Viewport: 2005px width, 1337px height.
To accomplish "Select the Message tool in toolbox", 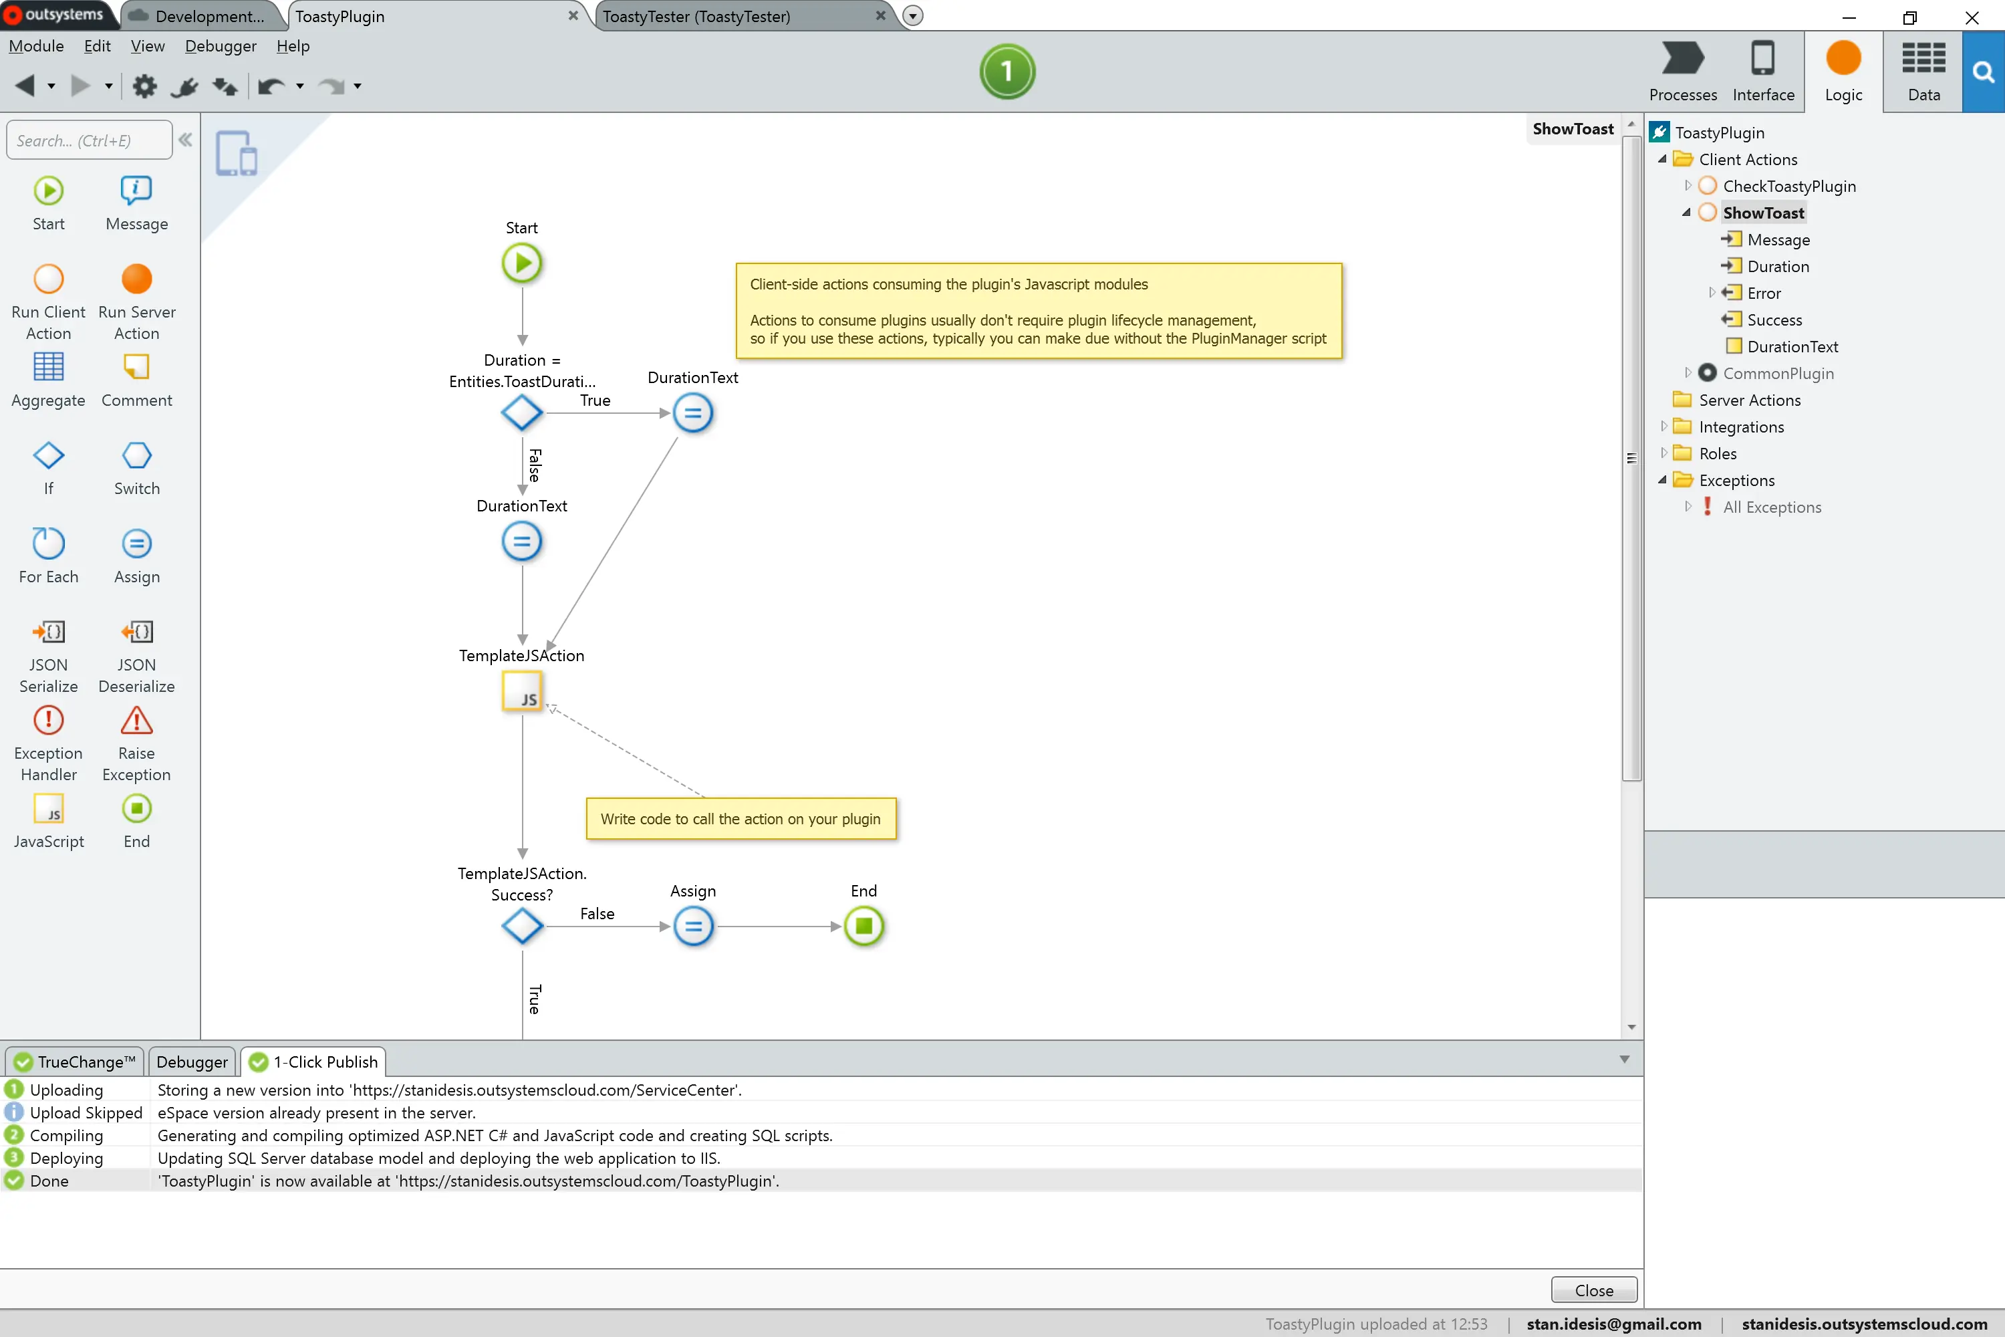I will pyautogui.click(x=136, y=203).
